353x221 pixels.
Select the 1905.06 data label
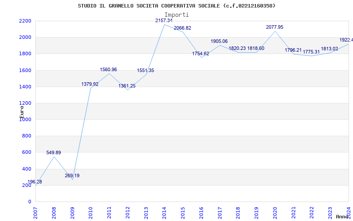219,41
